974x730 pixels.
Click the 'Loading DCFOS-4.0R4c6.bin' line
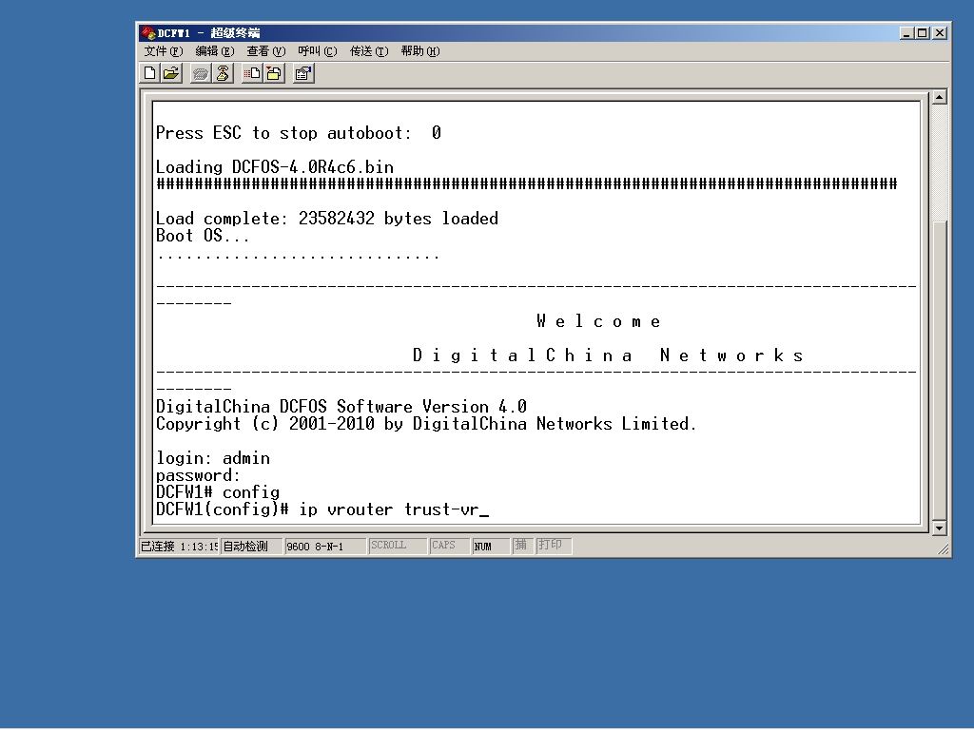275,167
